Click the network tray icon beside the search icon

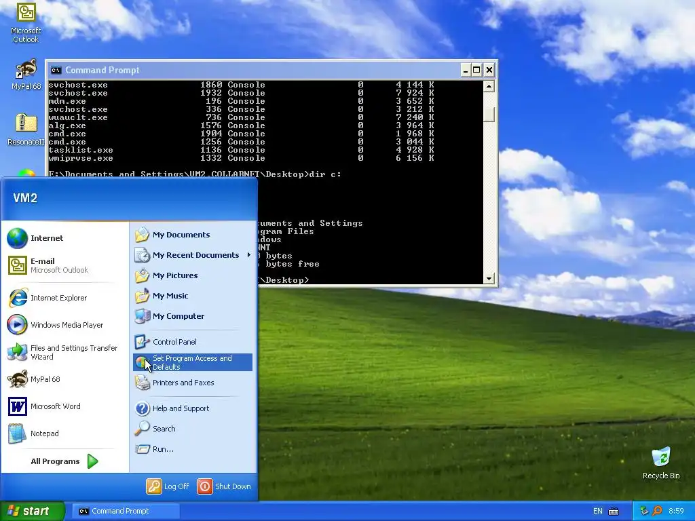tap(645, 512)
